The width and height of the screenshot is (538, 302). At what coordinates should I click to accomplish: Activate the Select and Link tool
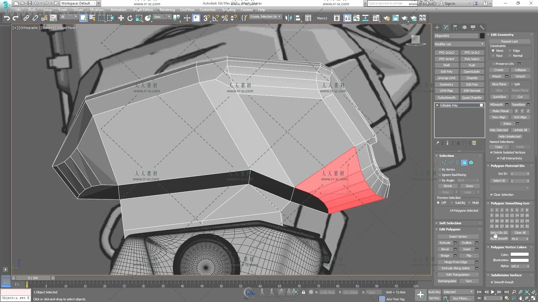[26, 18]
